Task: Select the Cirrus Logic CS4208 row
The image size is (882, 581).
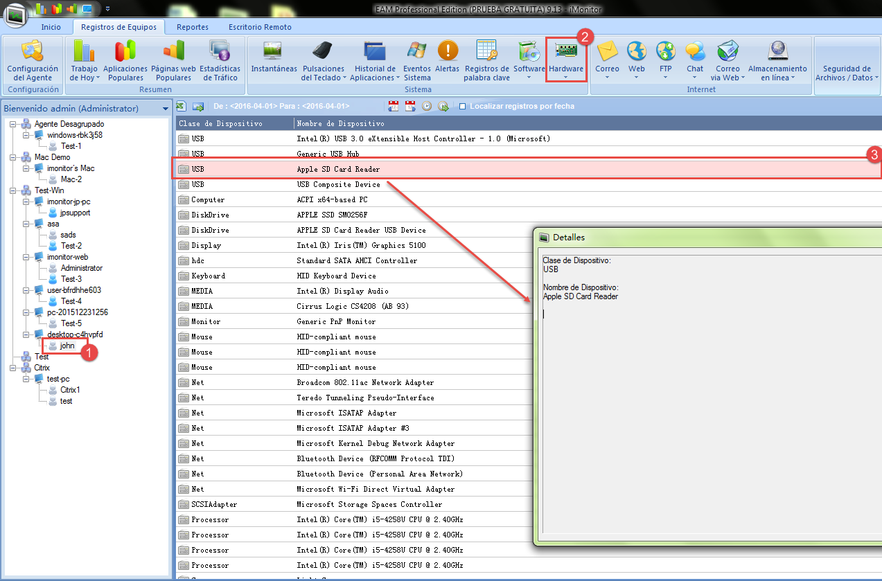Action: click(x=355, y=306)
